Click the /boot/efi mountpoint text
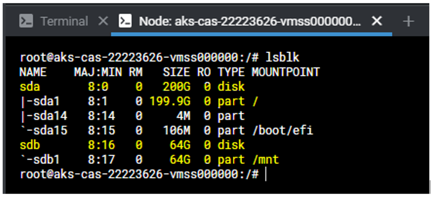Viewport: 432px width, 198px height. tap(282, 131)
